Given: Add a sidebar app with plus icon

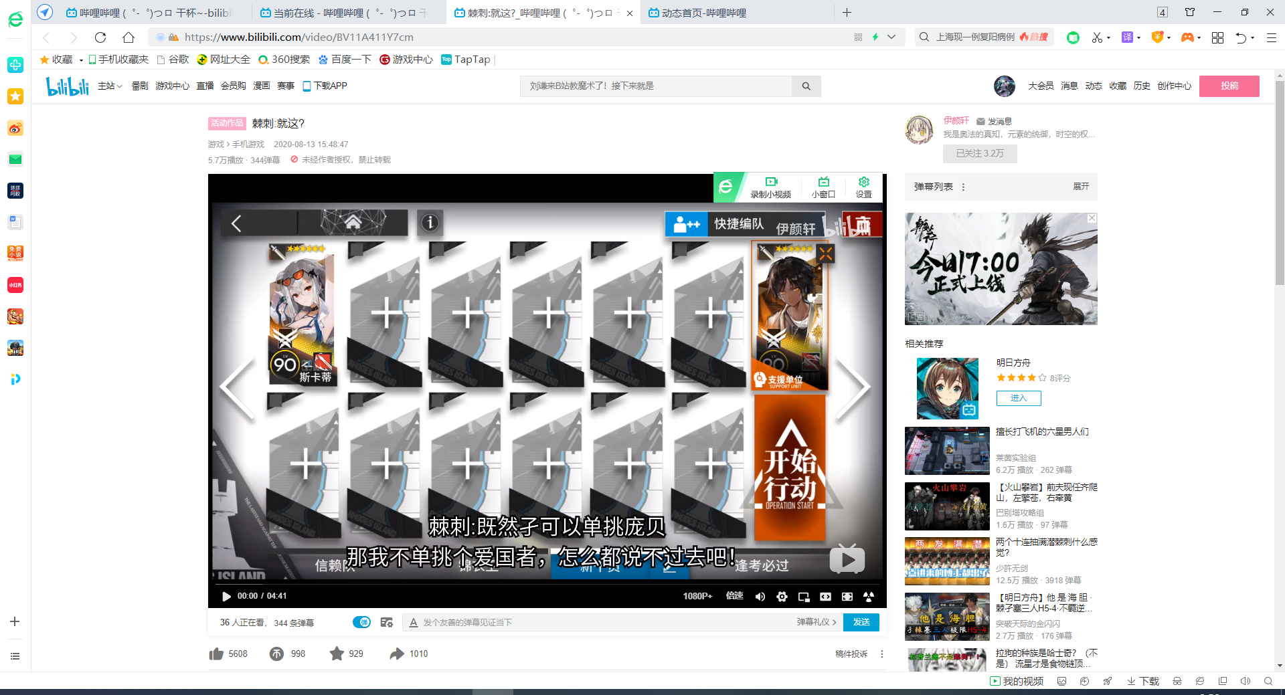Looking at the screenshot, I should (15, 621).
